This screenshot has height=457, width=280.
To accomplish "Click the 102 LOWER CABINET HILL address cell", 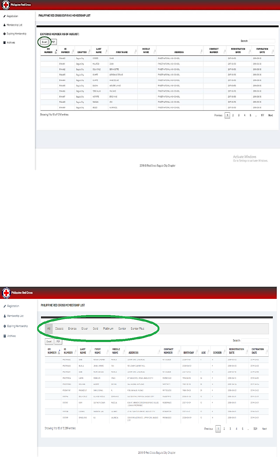I will point(136,366).
